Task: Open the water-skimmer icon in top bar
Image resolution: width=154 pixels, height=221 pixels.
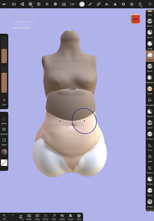Action: (x=107, y=4)
